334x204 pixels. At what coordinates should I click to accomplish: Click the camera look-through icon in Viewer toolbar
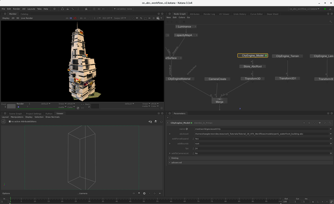[150, 122]
